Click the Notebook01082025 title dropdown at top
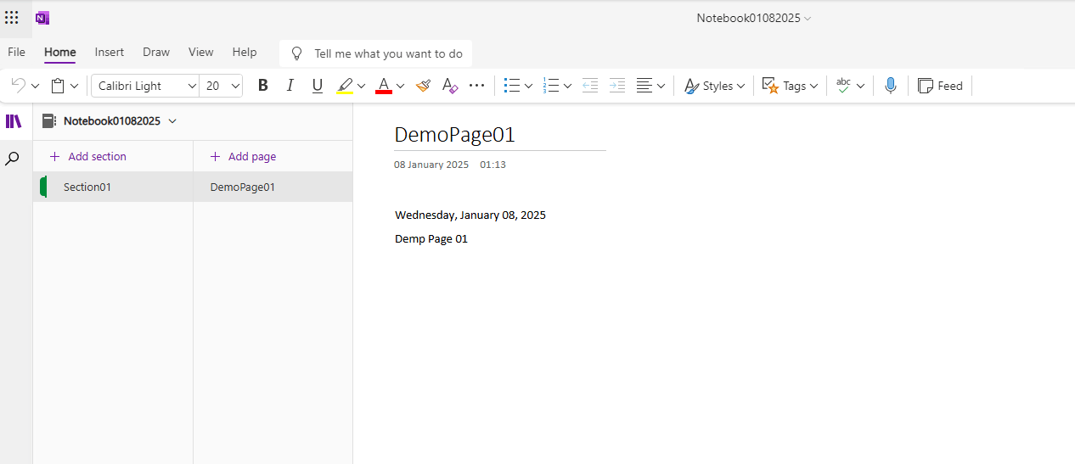The image size is (1075, 464). point(754,18)
